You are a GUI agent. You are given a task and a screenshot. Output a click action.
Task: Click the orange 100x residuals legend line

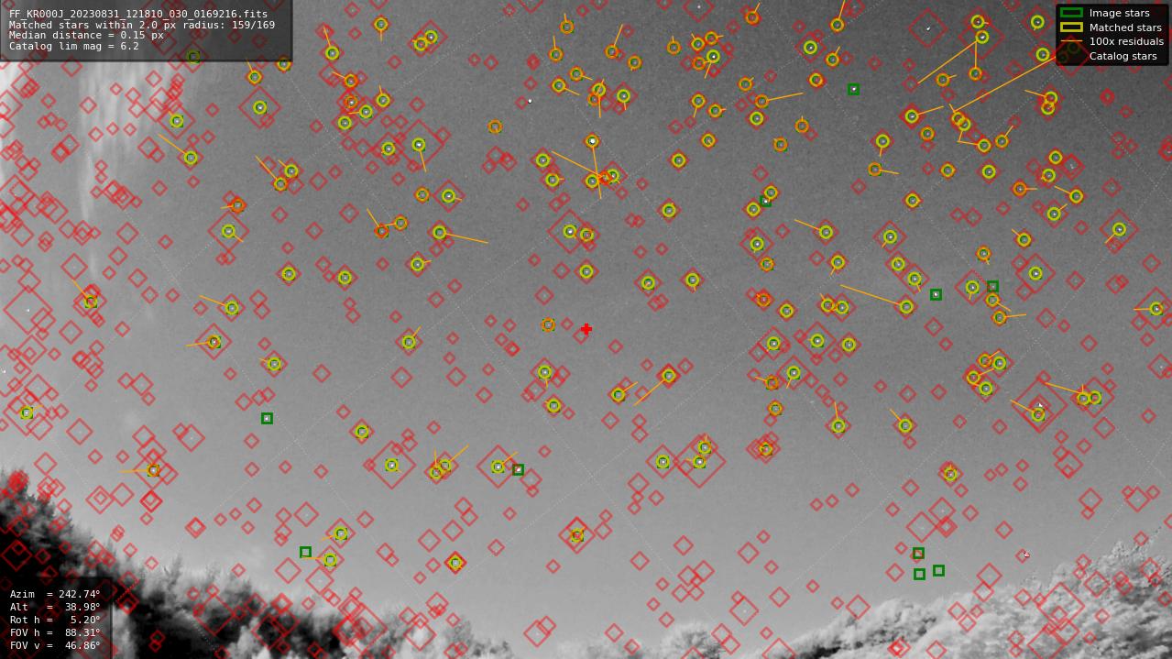[1071, 41]
